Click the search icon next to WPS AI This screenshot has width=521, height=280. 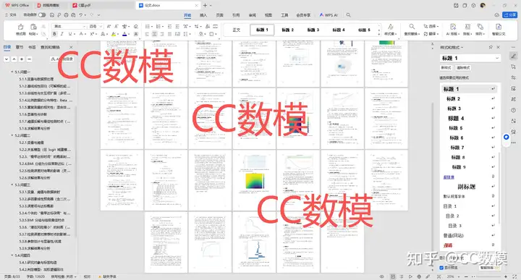[x=348, y=15]
